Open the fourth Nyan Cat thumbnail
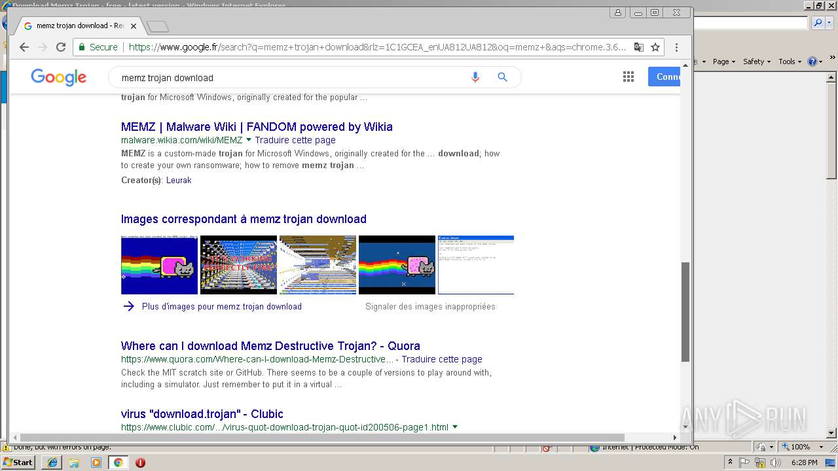This screenshot has width=838, height=471. 397,265
